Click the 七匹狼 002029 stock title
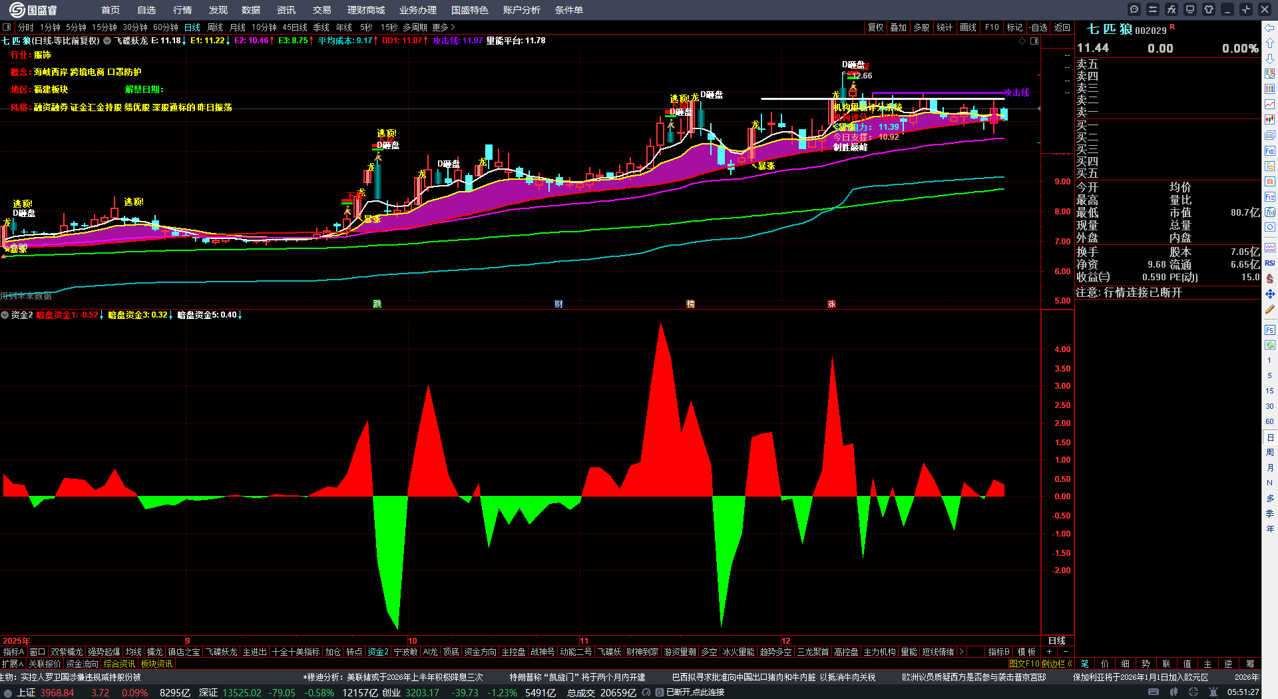The width and height of the screenshot is (1278, 699). tap(1126, 29)
